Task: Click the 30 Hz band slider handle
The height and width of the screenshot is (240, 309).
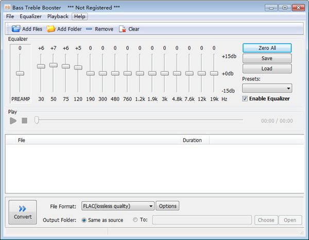Action: pos(41,66)
